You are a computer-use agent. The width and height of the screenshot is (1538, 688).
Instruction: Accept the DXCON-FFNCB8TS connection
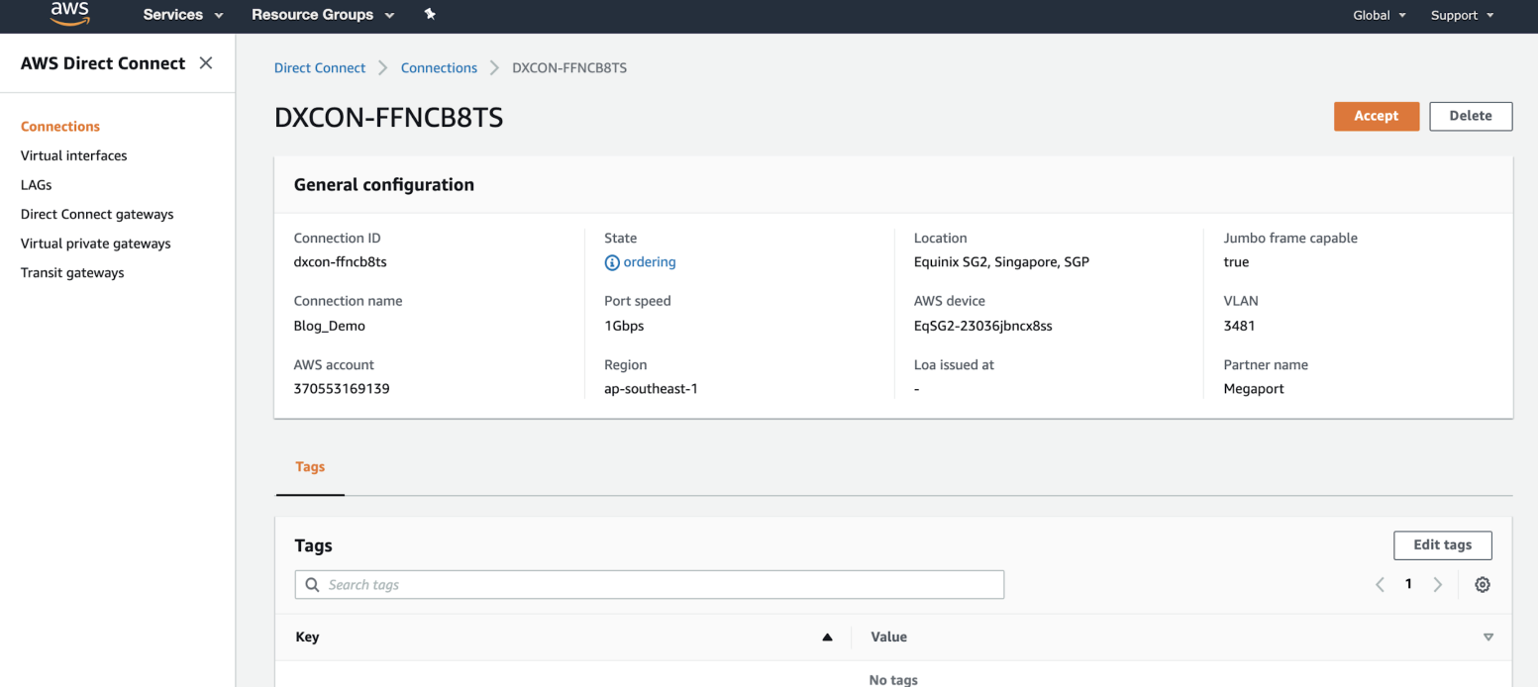[x=1376, y=116]
